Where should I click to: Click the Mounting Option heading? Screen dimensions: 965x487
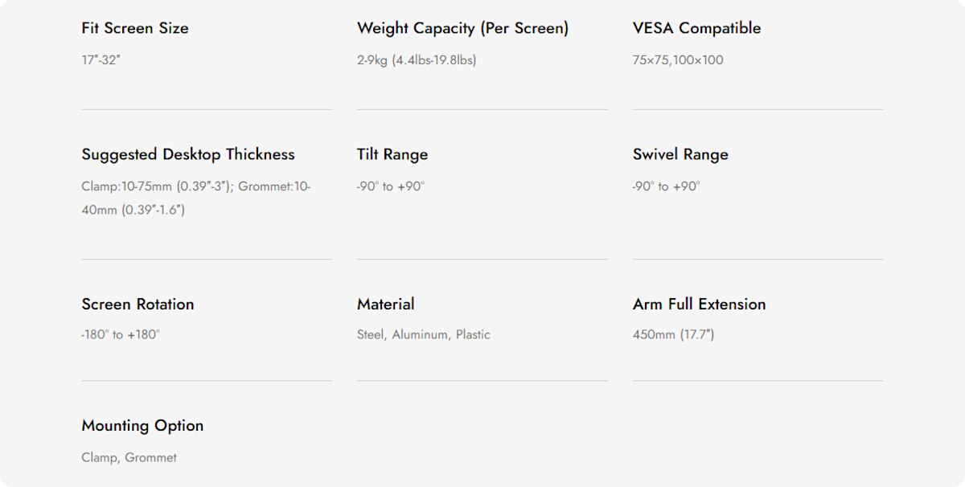(x=142, y=425)
